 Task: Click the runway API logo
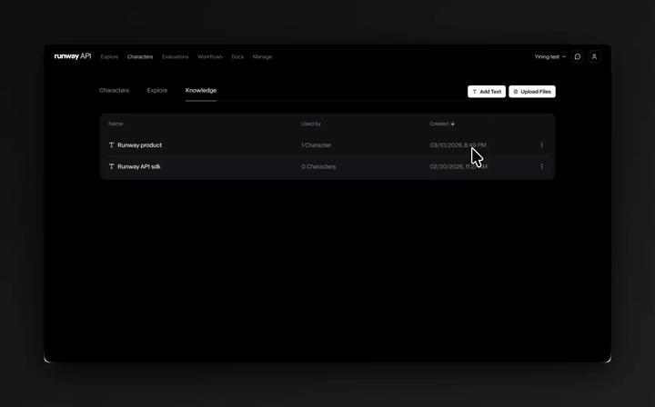[73, 56]
